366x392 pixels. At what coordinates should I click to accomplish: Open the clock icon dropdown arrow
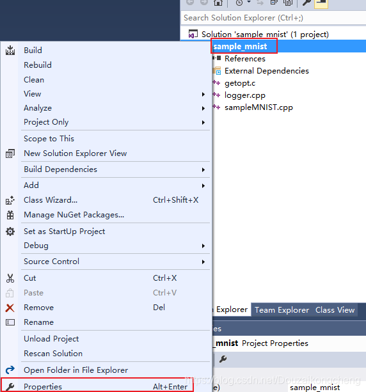tap(249, 2)
